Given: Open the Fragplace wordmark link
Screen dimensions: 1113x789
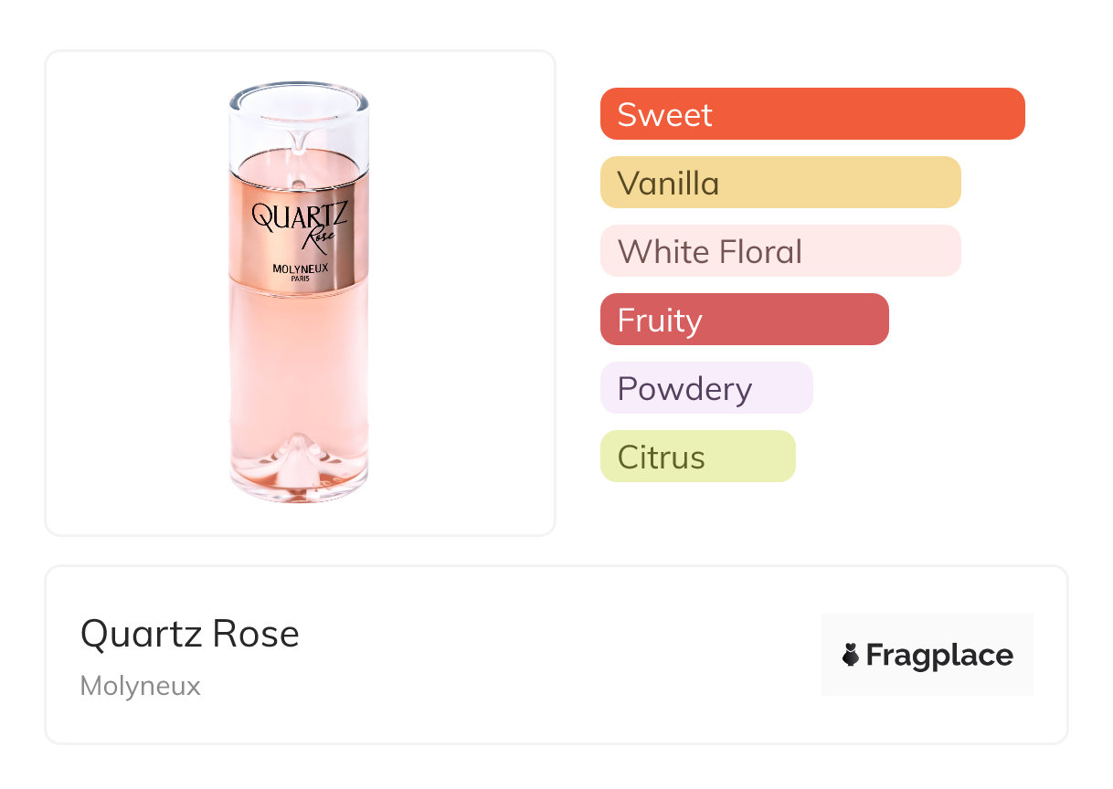Looking at the screenshot, I should coord(939,656).
